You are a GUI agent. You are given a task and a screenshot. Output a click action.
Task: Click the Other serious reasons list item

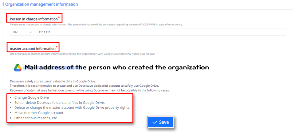[x=36, y=118]
